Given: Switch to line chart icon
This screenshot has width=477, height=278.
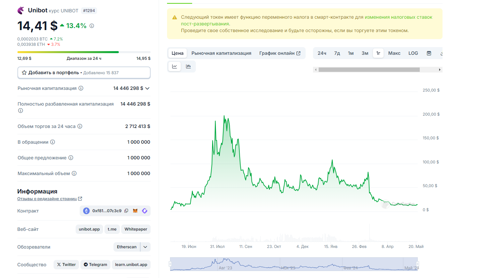Looking at the screenshot, I should pyautogui.click(x=174, y=66).
